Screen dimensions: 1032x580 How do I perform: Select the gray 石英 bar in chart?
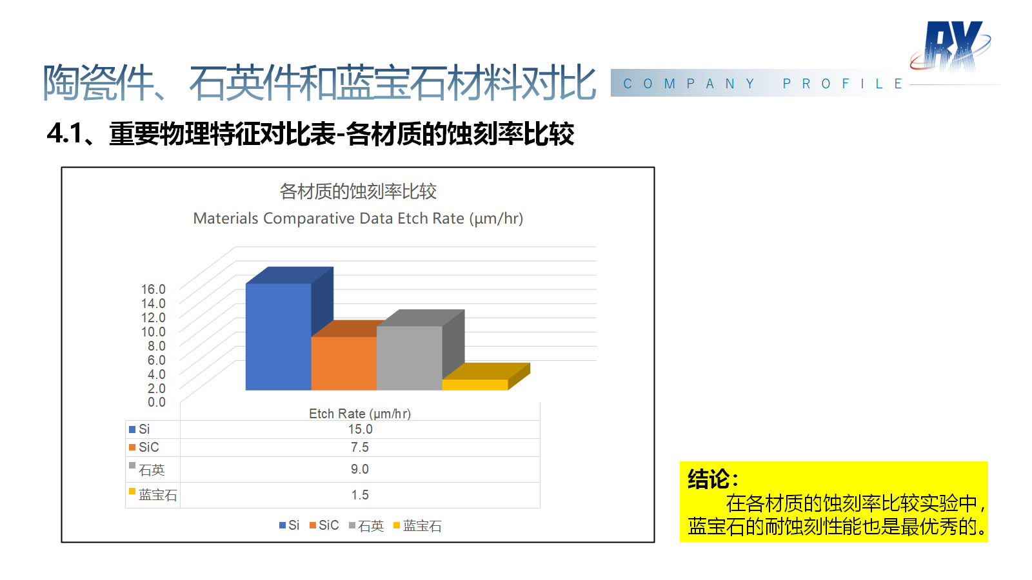410,358
